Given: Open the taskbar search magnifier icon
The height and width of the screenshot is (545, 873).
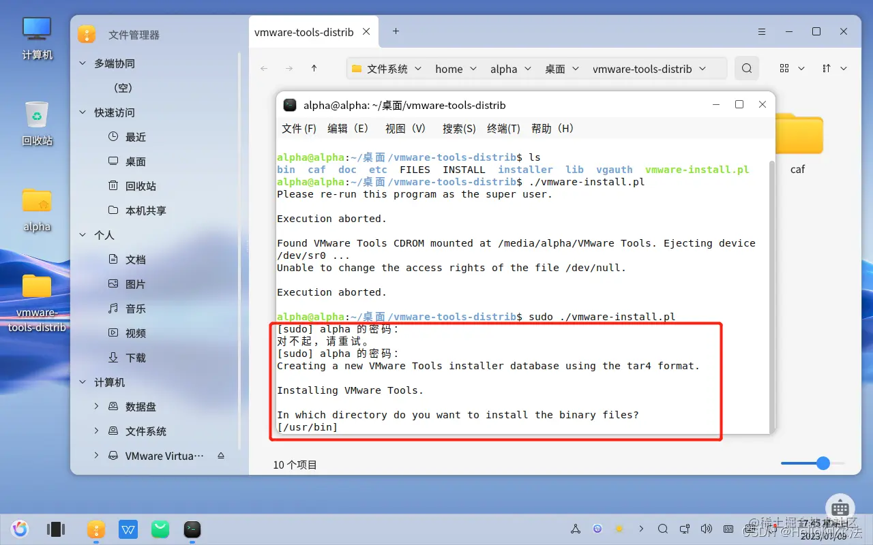Looking at the screenshot, I should click(x=663, y=529).
